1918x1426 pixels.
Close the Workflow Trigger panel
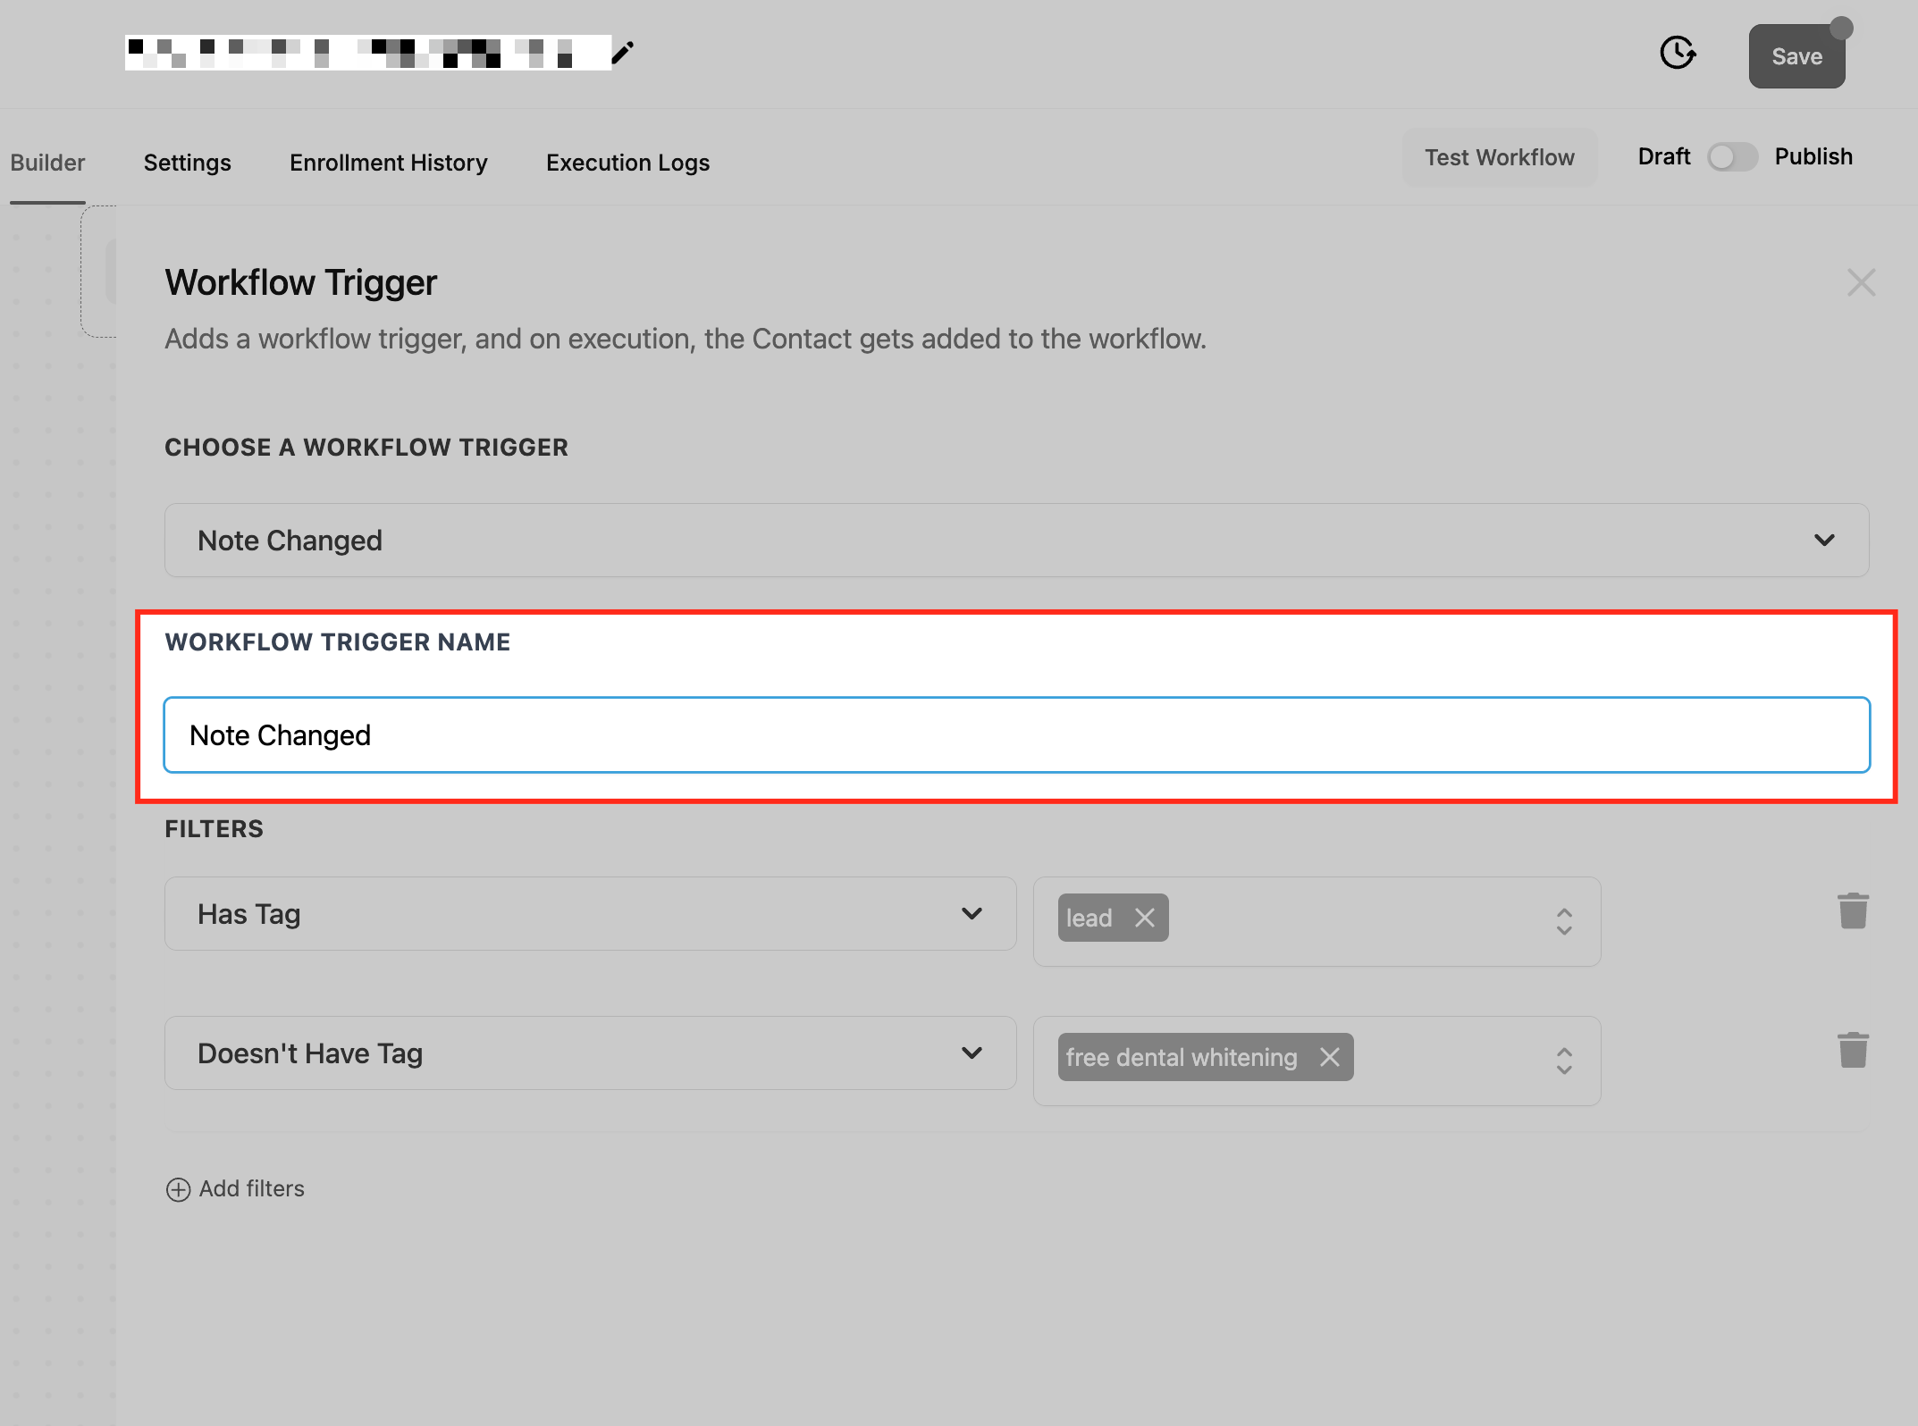[1861, 282]
